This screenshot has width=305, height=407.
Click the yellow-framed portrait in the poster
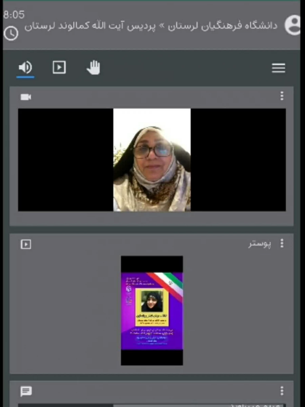coord(151,301)
